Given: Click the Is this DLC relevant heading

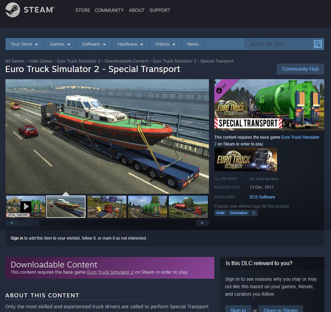Looking at the screenshot, I should pos(259,263).
